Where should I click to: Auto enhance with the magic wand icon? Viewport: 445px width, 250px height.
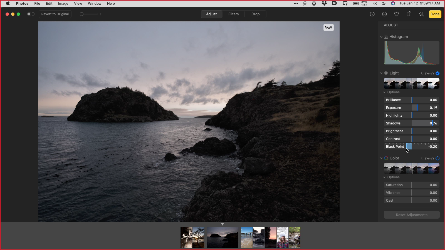(421, 14)
